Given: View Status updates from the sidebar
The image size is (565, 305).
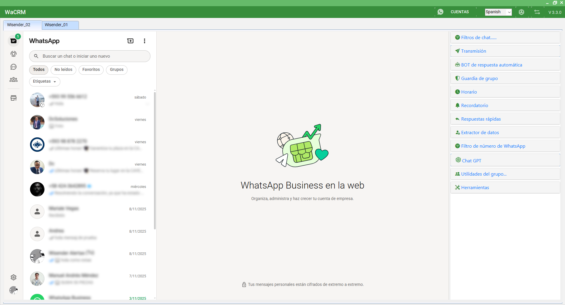Looking at the screenshot, I should tap(14, 54).
